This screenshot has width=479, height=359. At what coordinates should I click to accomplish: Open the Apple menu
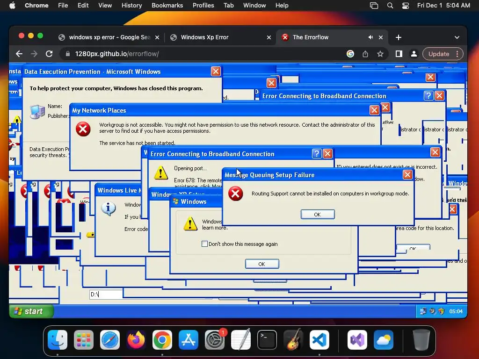[x=12, y=6]
